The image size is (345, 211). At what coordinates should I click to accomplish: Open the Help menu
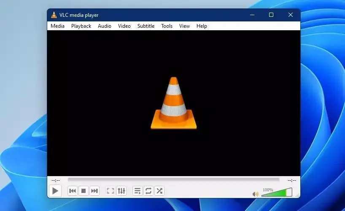[202, 26]
